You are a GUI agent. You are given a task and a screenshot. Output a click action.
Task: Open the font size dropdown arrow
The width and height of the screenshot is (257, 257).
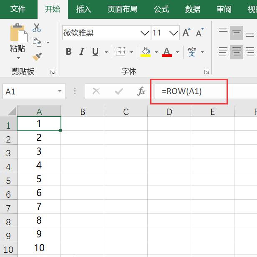click(174, 33)
